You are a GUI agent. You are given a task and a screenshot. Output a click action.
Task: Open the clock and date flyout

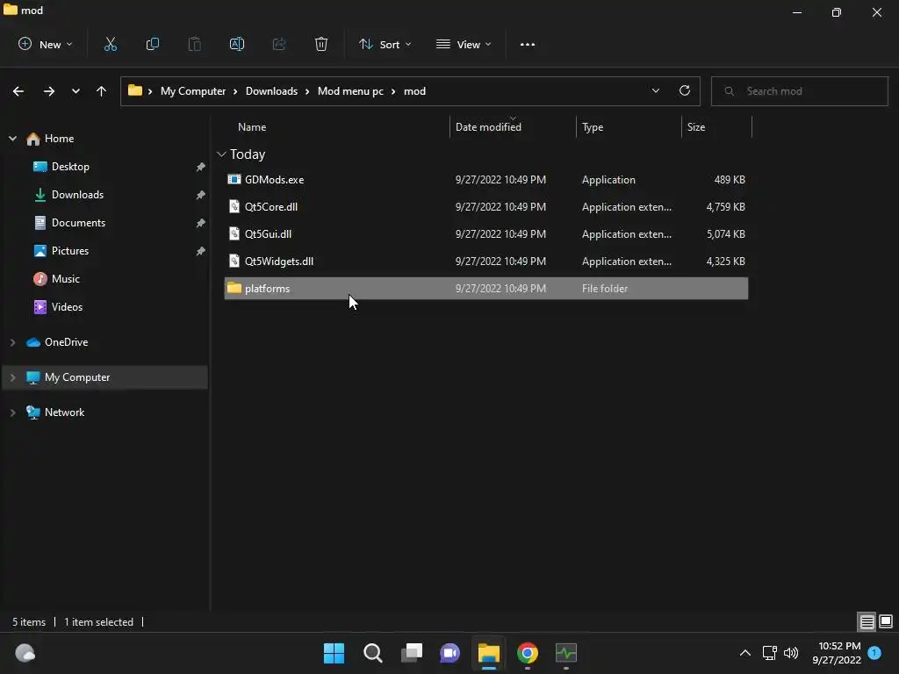(x=837, y=653)
